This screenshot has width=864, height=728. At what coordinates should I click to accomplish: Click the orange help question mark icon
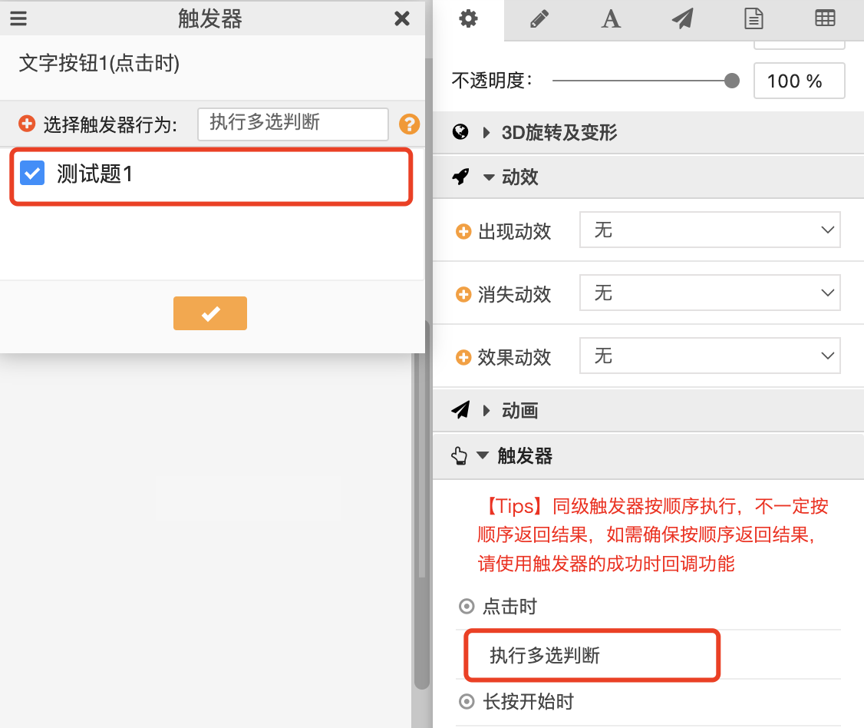tap(409, 124)
